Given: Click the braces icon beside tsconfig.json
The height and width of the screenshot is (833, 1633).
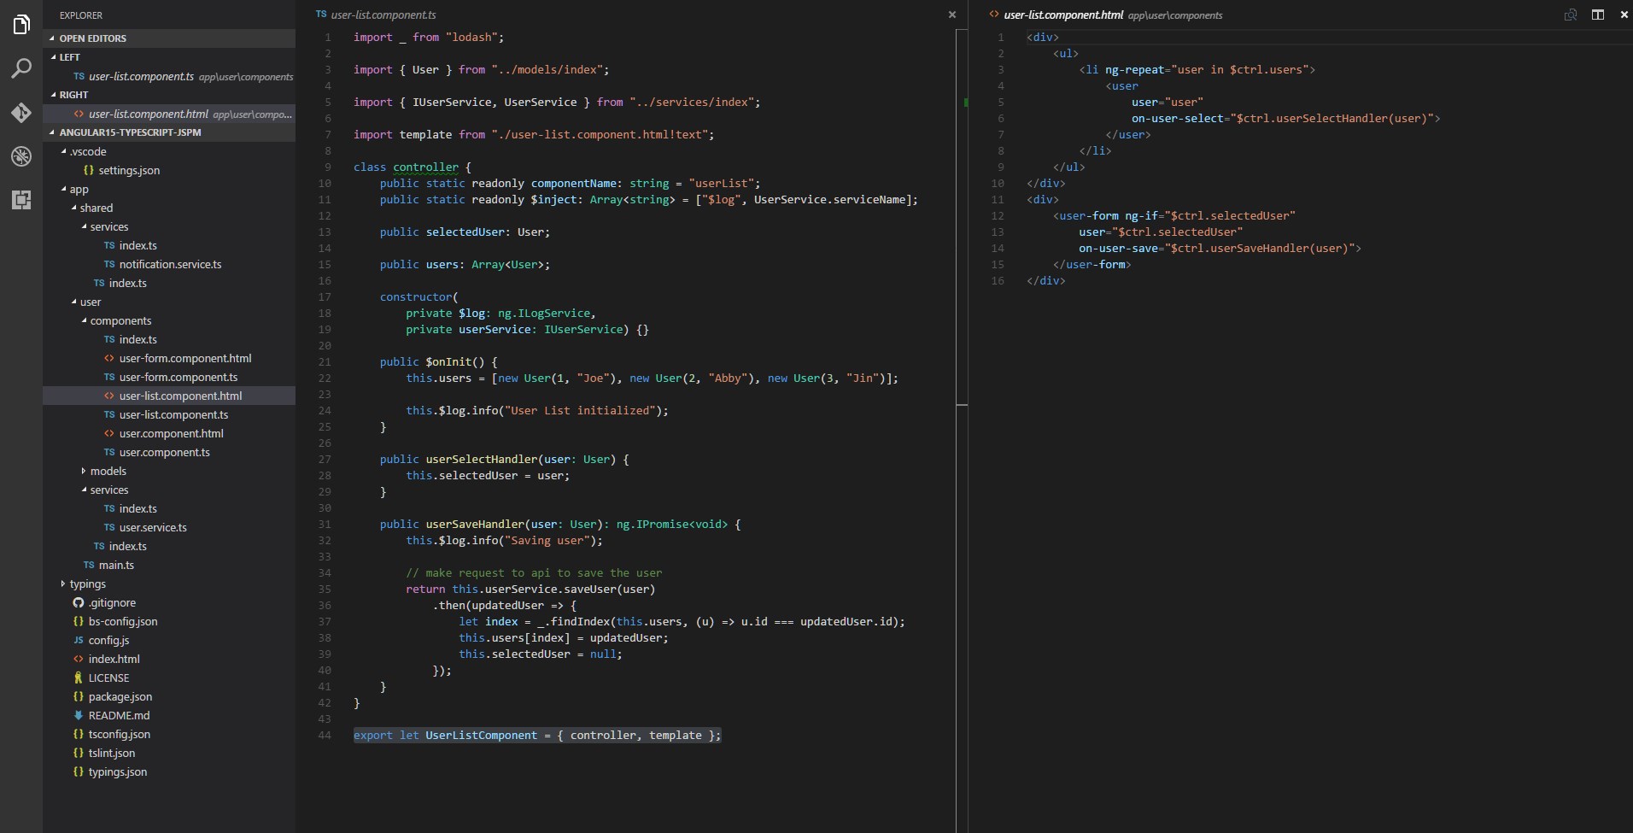Looking at the screenshot, I should click(79, 734).
